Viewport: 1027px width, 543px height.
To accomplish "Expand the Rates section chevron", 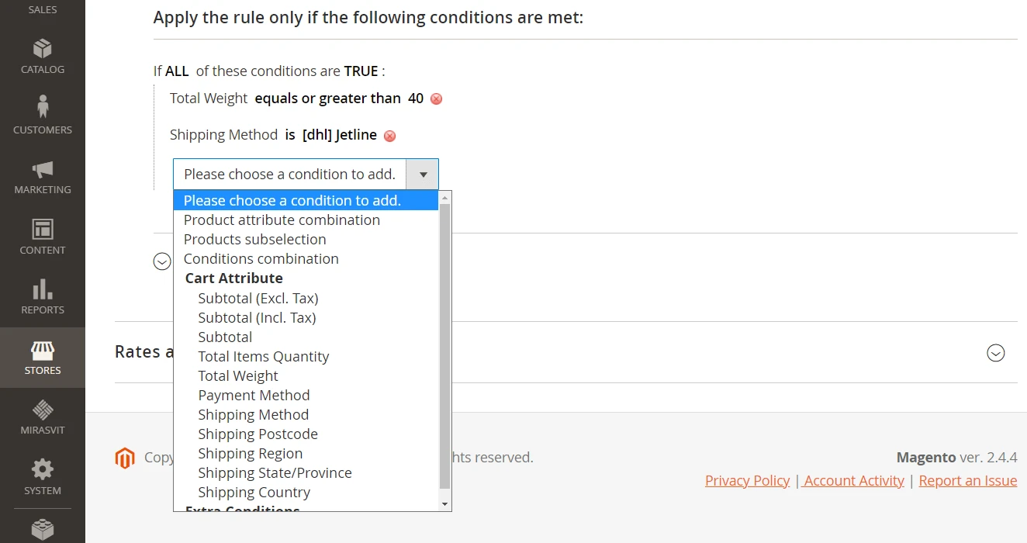I will click(x=995, y=353).
